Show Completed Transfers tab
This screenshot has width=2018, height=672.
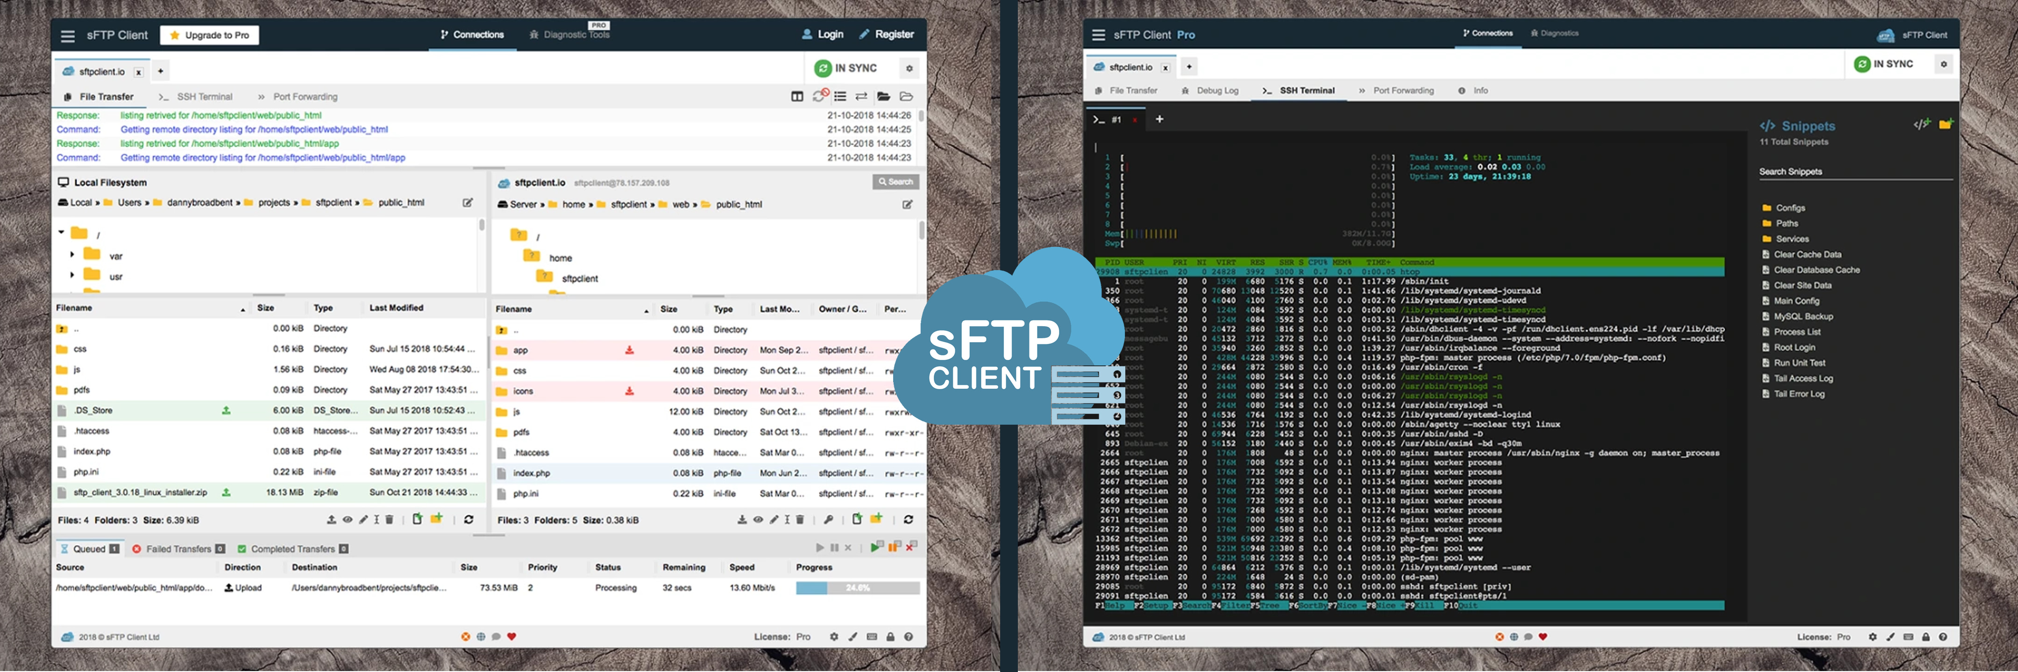click(293, 549)
